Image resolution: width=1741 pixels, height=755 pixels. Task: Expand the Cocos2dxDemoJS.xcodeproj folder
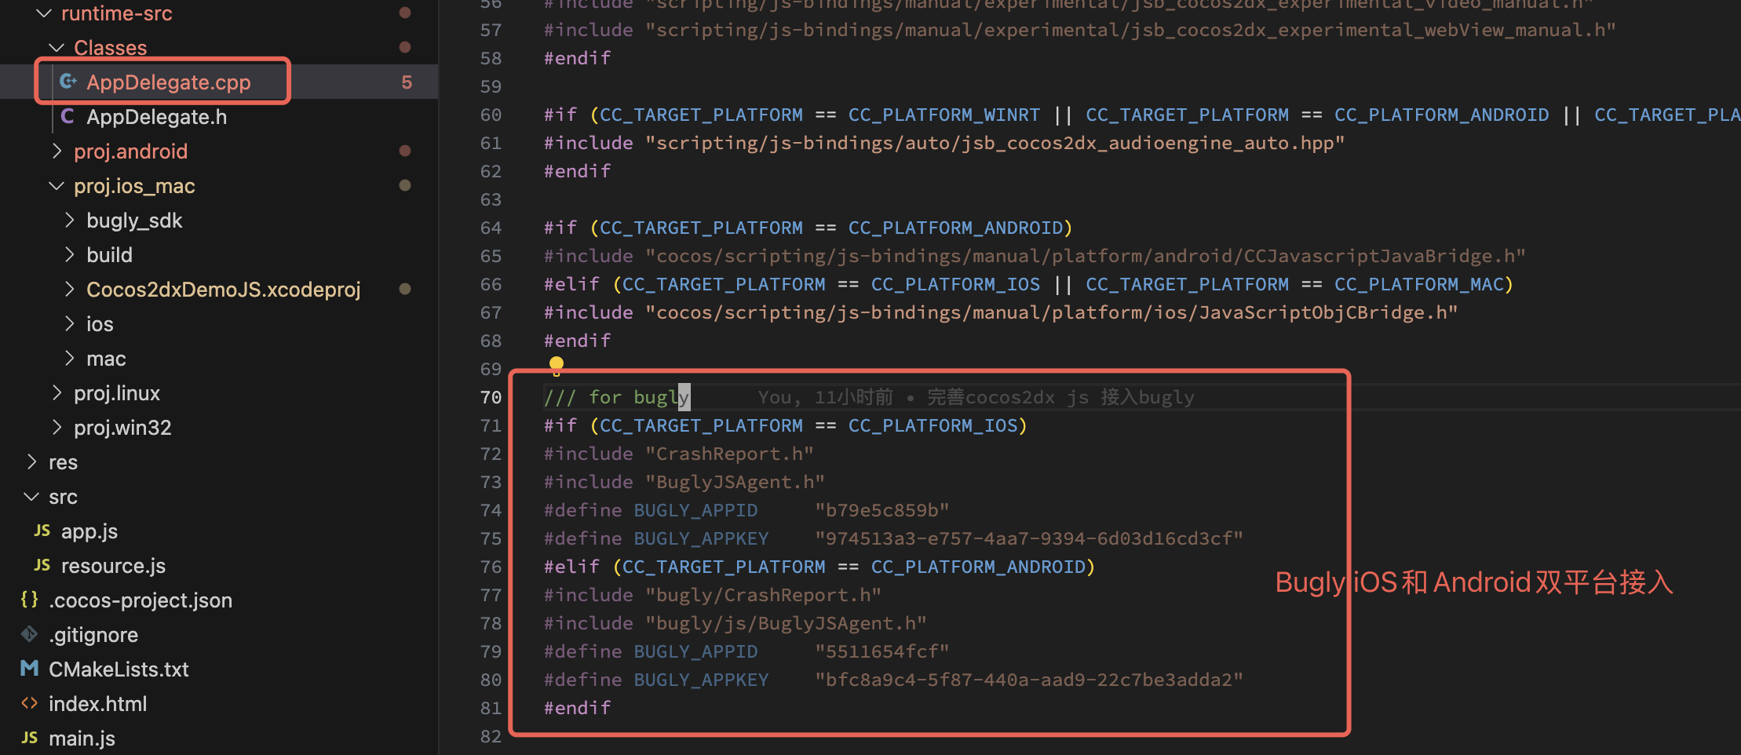click(x=69, y=289)
